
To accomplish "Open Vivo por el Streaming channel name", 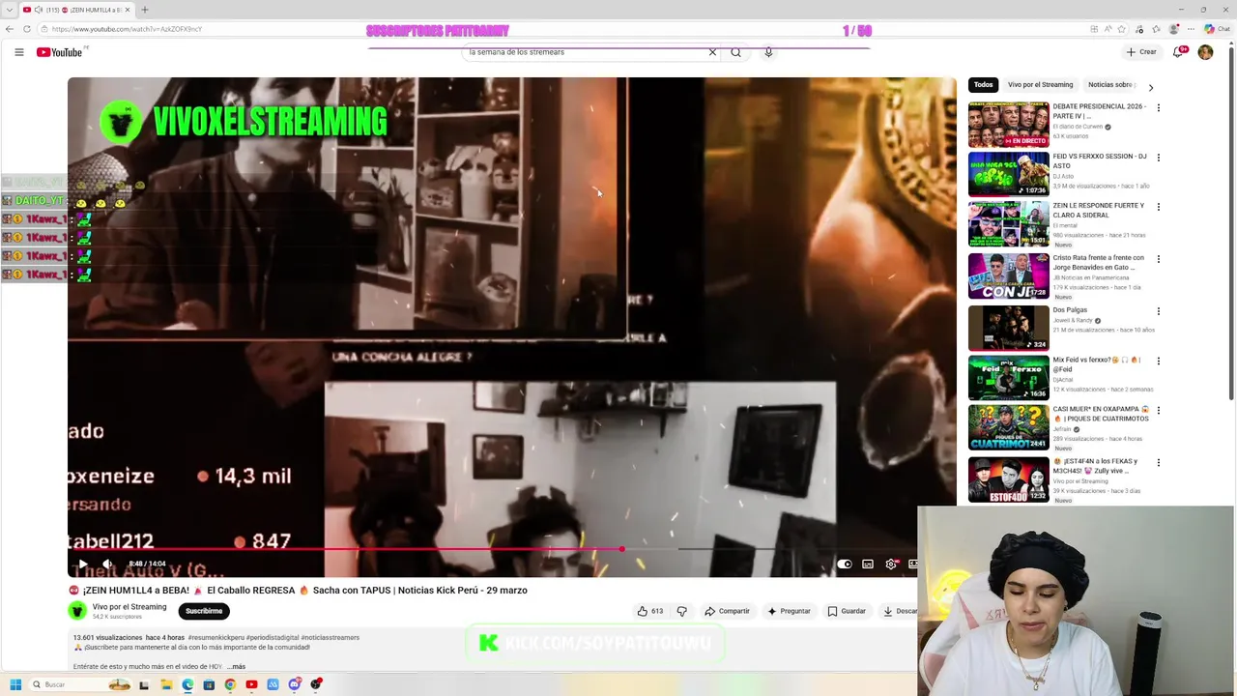I will pyautogui.click(x=129, y=607).
